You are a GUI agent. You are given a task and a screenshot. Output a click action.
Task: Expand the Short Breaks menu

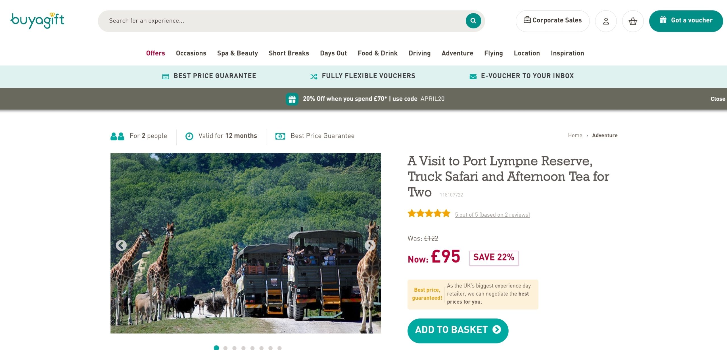pyautogui.click(x=289, y=53)
